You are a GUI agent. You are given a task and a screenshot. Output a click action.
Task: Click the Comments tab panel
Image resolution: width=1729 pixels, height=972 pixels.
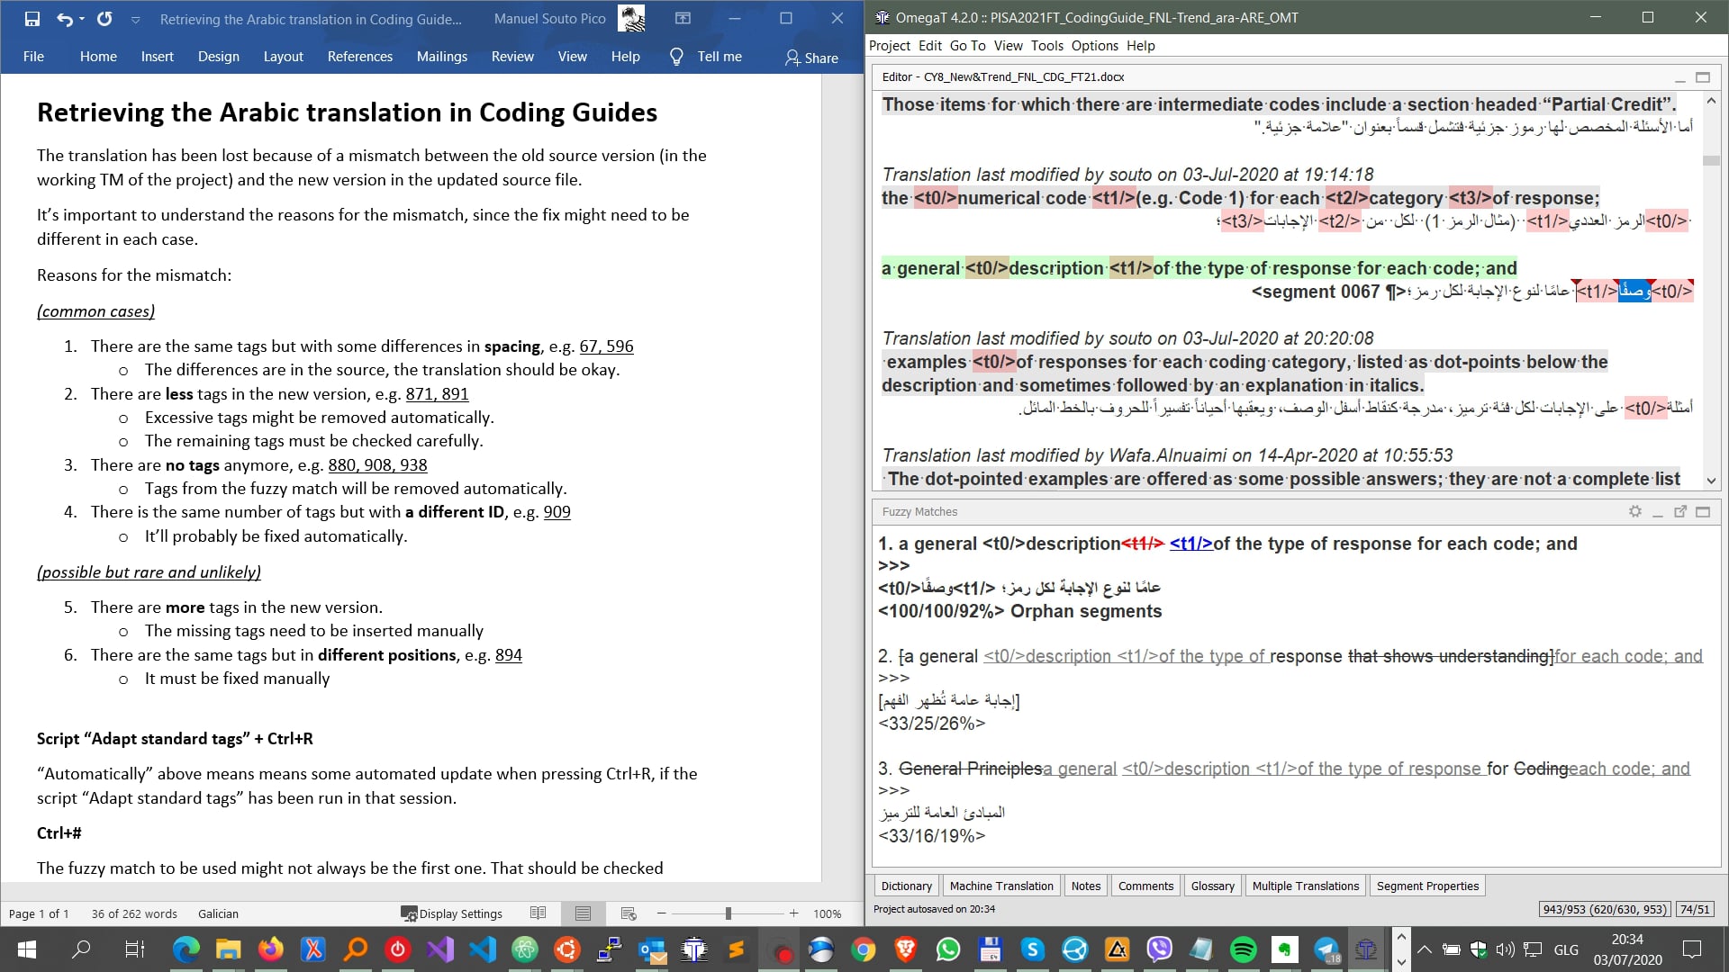(1145, 886)
